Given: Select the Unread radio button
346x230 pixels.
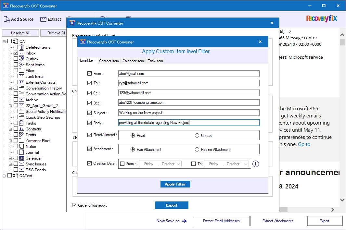Looking at the screenshot, I should [x=197, y=136].
